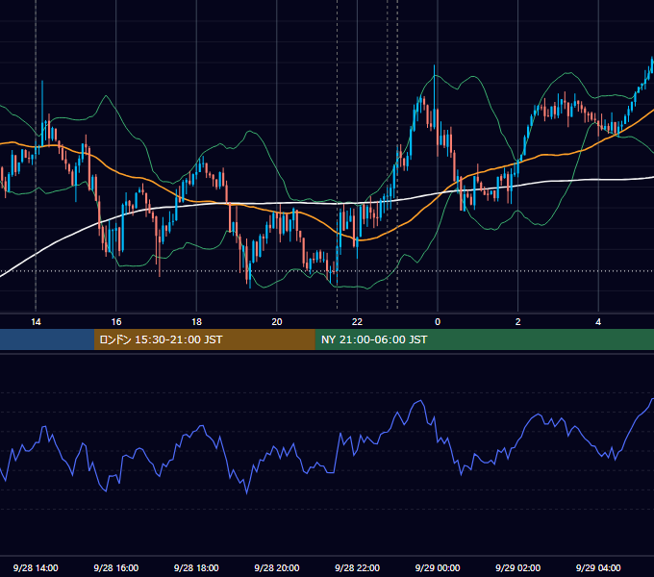Image resolution: width=654 pixels, height=577 pixels.
Task: Click the 9/29 00:00 time label
Action: point(438,567)
